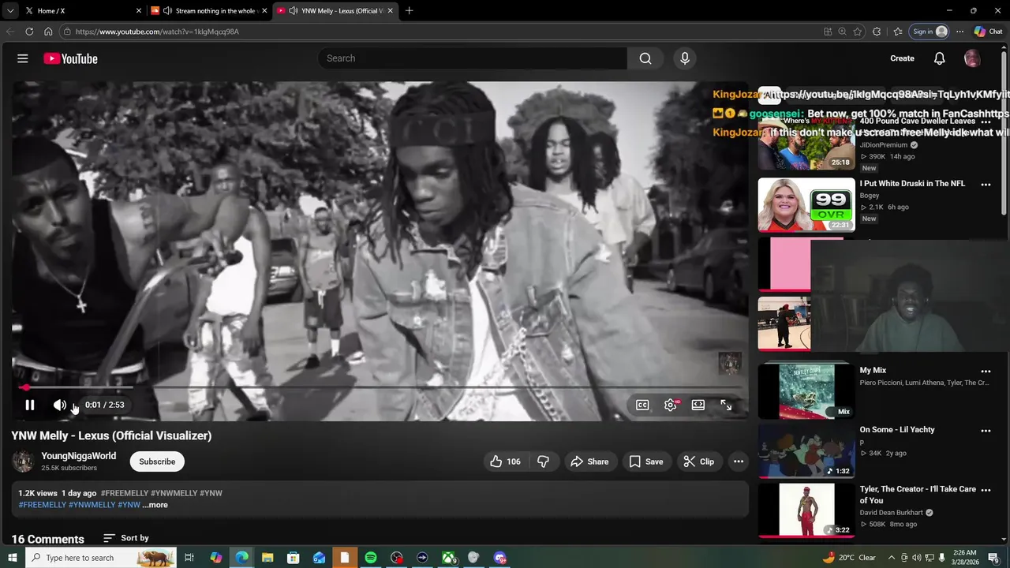Open a new browser tab with plus
1010x568 pixels.
click(409, 11)
